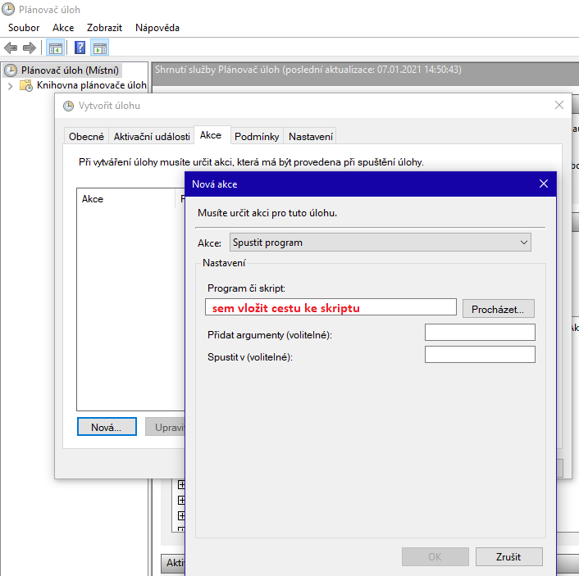Open the Akce dropdown showing Spustit program
This screenshot has width=579, height=576.
(381, 243)
